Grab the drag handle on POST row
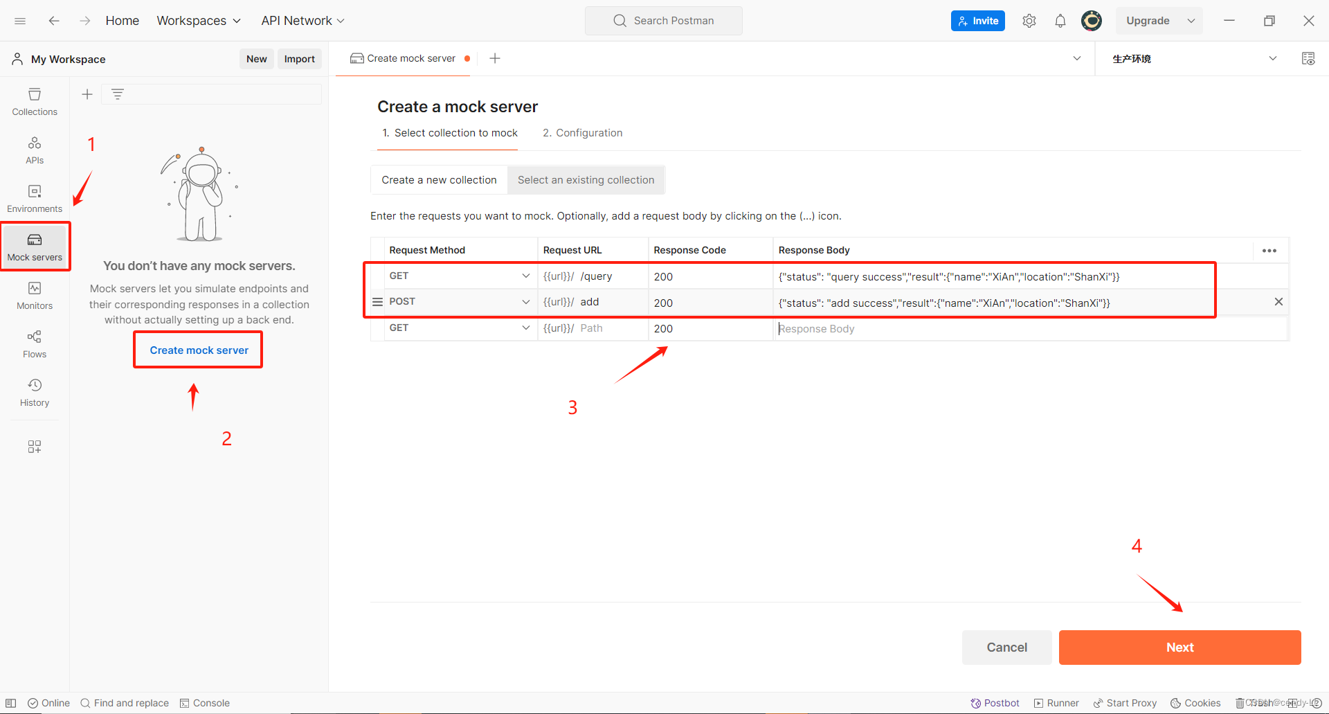The height and width of the screenshot is (714, 1329). tap(377, 302)
